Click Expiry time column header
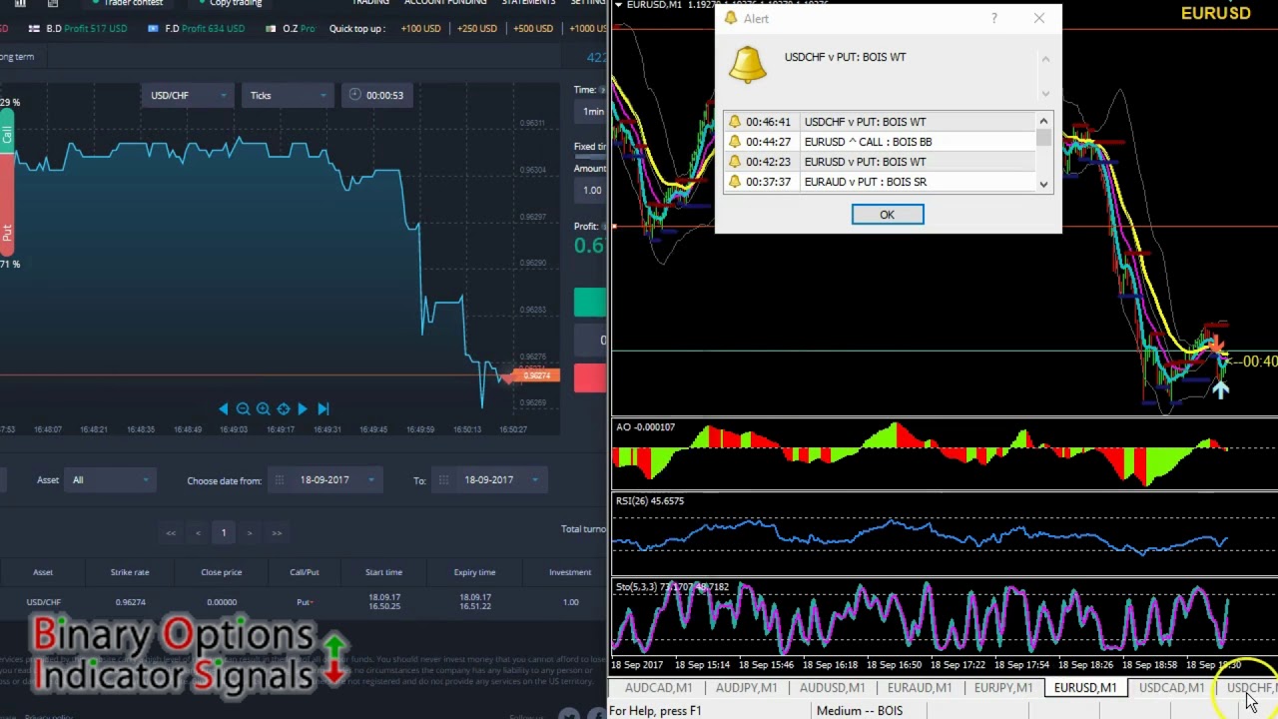Viewport: 1278px width, 719px height. (474, 572)
